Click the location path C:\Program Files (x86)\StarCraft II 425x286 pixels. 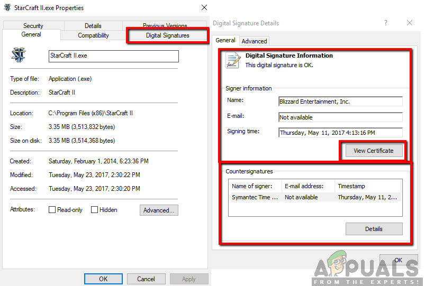click(91, 113)
